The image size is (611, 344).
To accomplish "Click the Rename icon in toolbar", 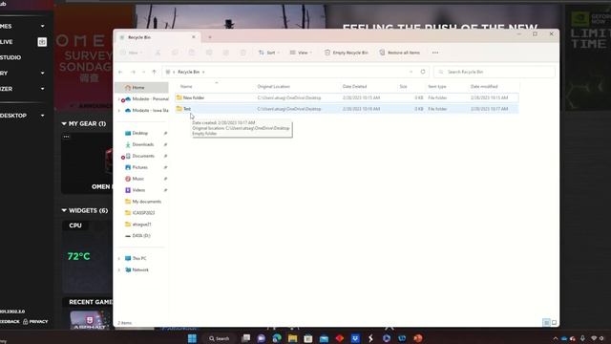I will [x=209, y=53].
